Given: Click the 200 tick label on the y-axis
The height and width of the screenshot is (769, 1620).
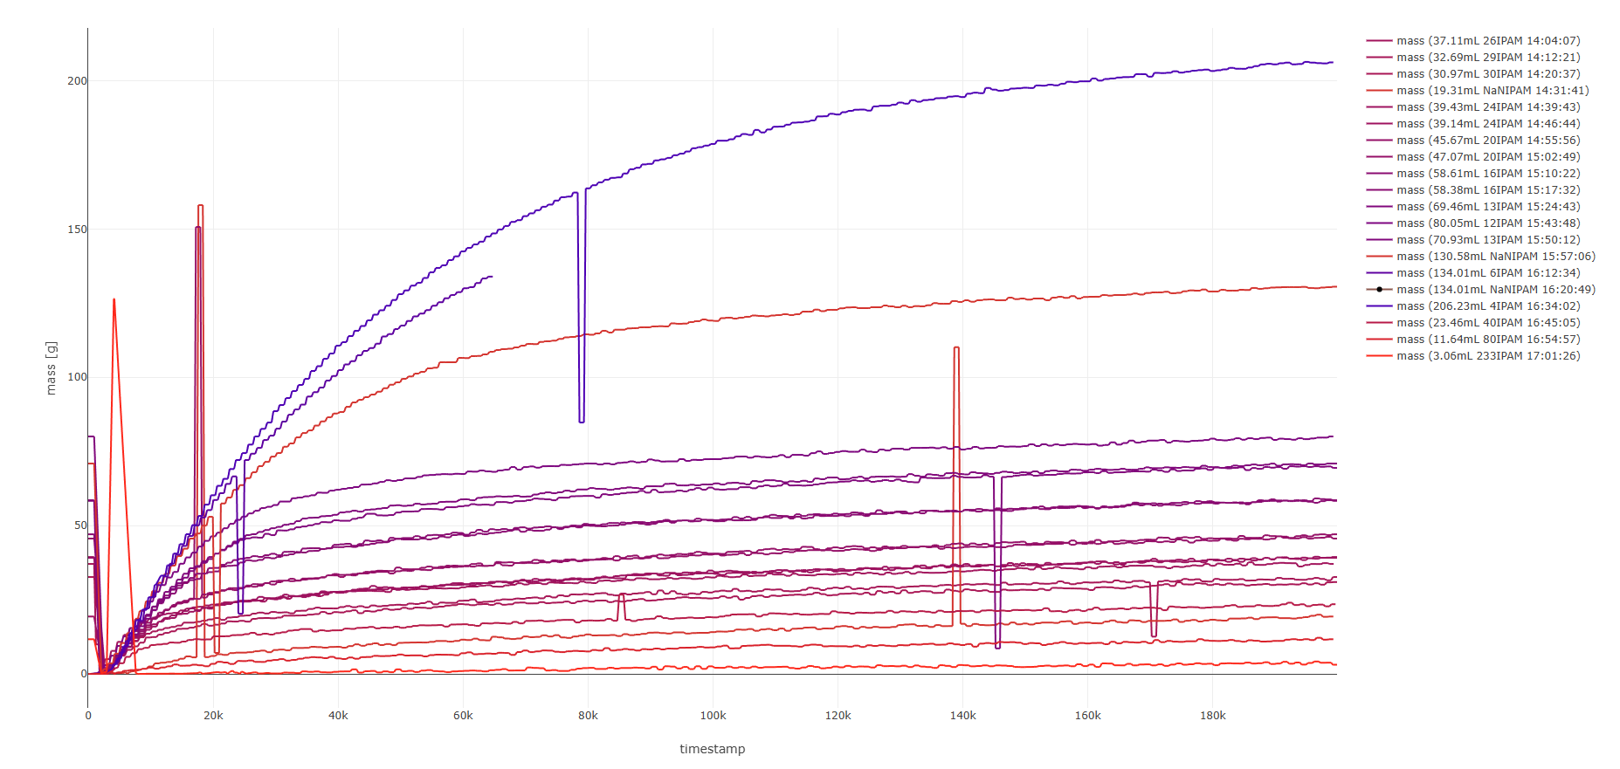Looking at the screenshot, I should pos(77,81).
